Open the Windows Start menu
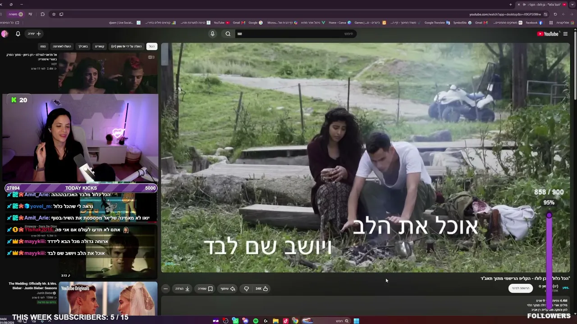 point(356,321)
